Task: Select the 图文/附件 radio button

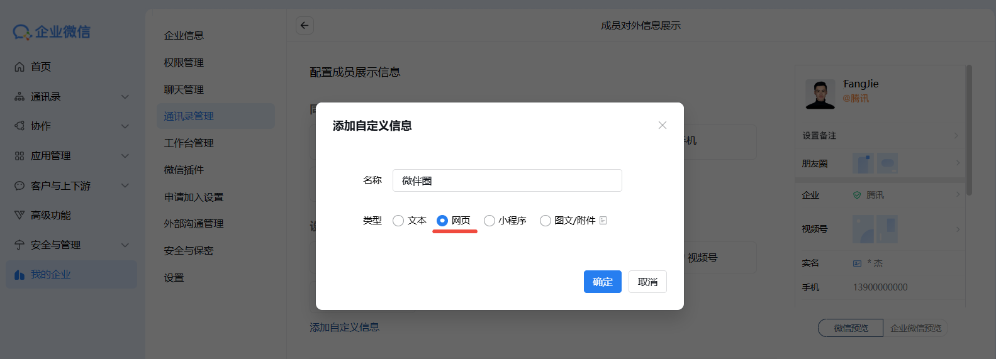Action: [x=545, y=221]
